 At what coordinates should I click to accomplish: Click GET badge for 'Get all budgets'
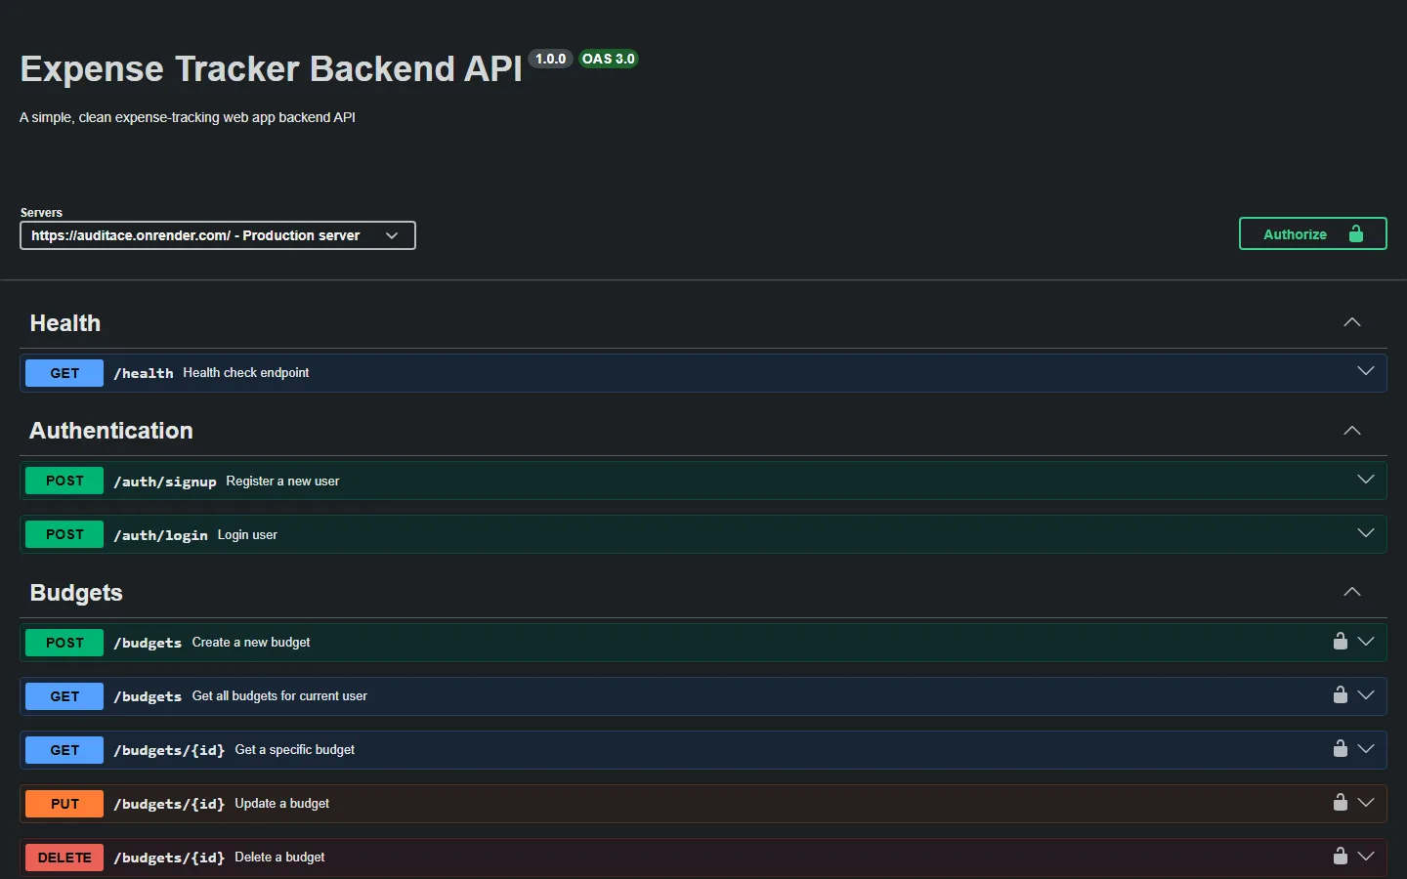pos(64,696)
